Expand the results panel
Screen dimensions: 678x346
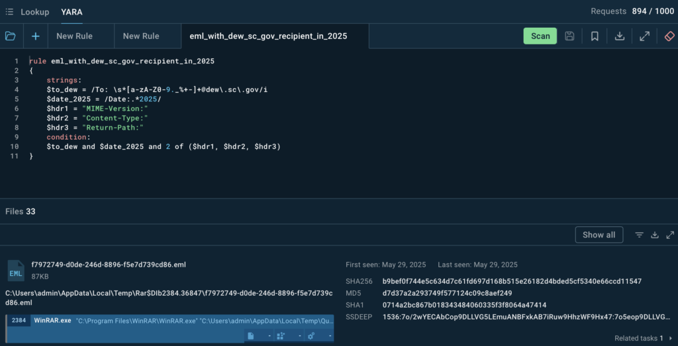click(670, 235)
